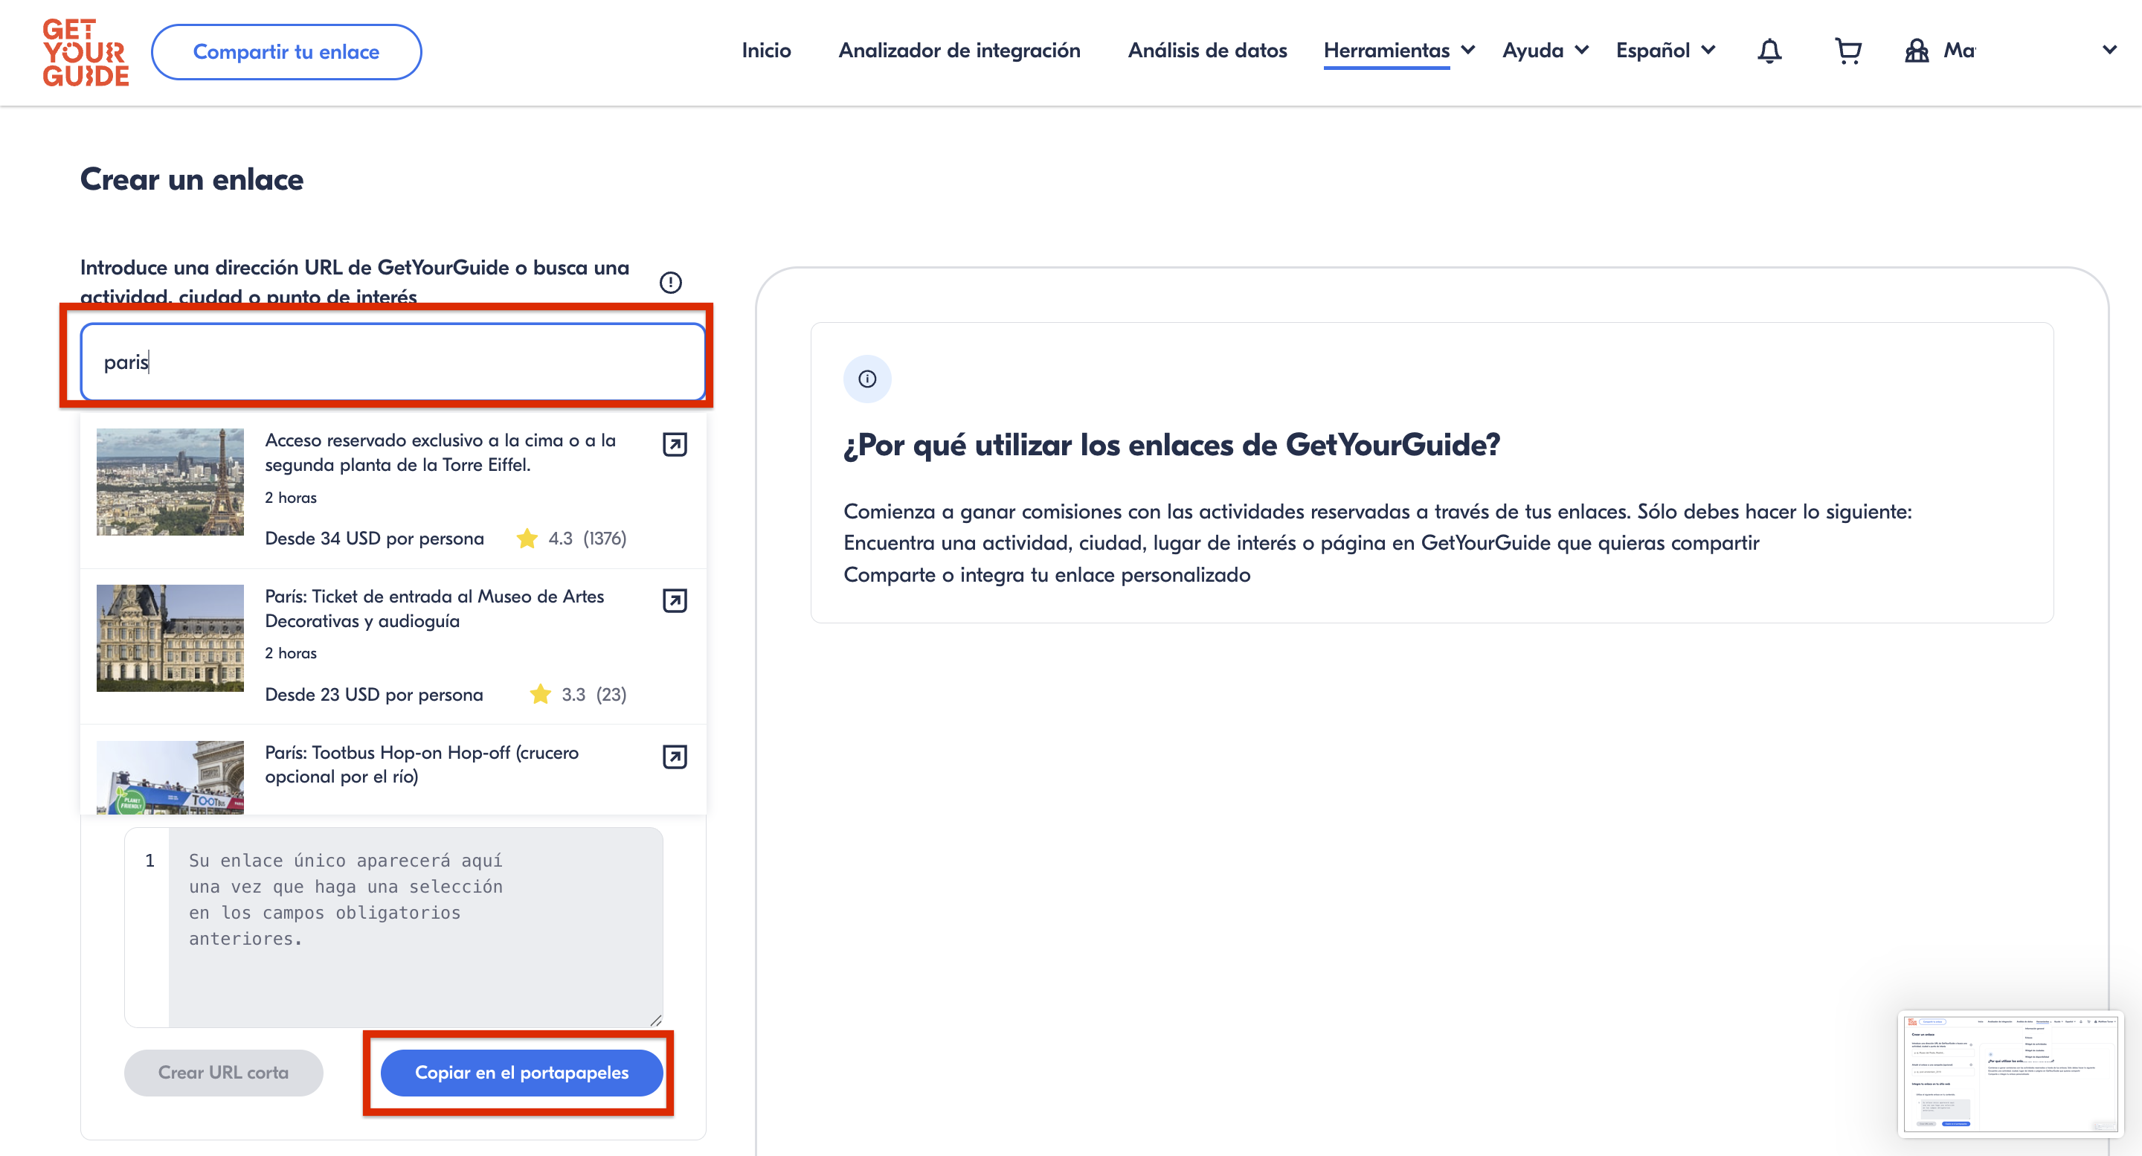This screenshot has height=1156, width=2142.
Task: Click the user account avatar icon
Action: click(x=1917, y=51)
